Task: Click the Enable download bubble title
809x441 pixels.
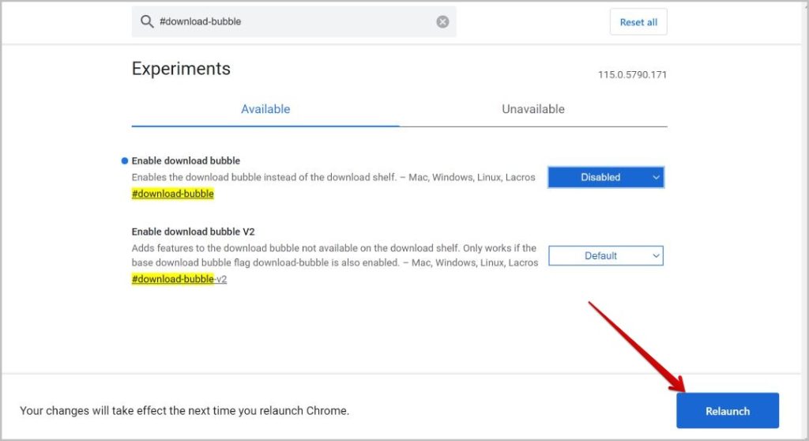Action: [x=186, y=160]
